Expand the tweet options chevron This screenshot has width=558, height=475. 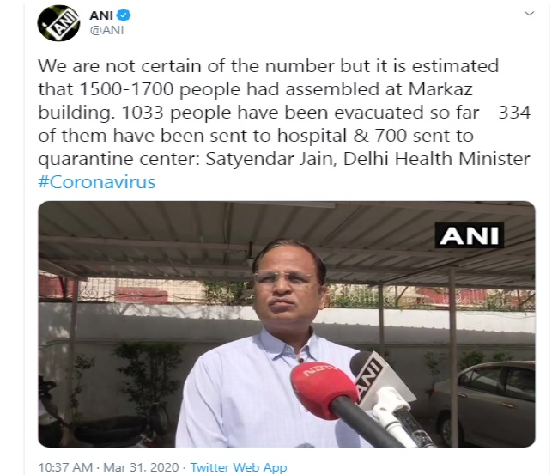click(x=530, y=14)
